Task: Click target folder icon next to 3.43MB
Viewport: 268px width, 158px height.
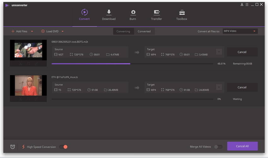Action: click(196, 54)
